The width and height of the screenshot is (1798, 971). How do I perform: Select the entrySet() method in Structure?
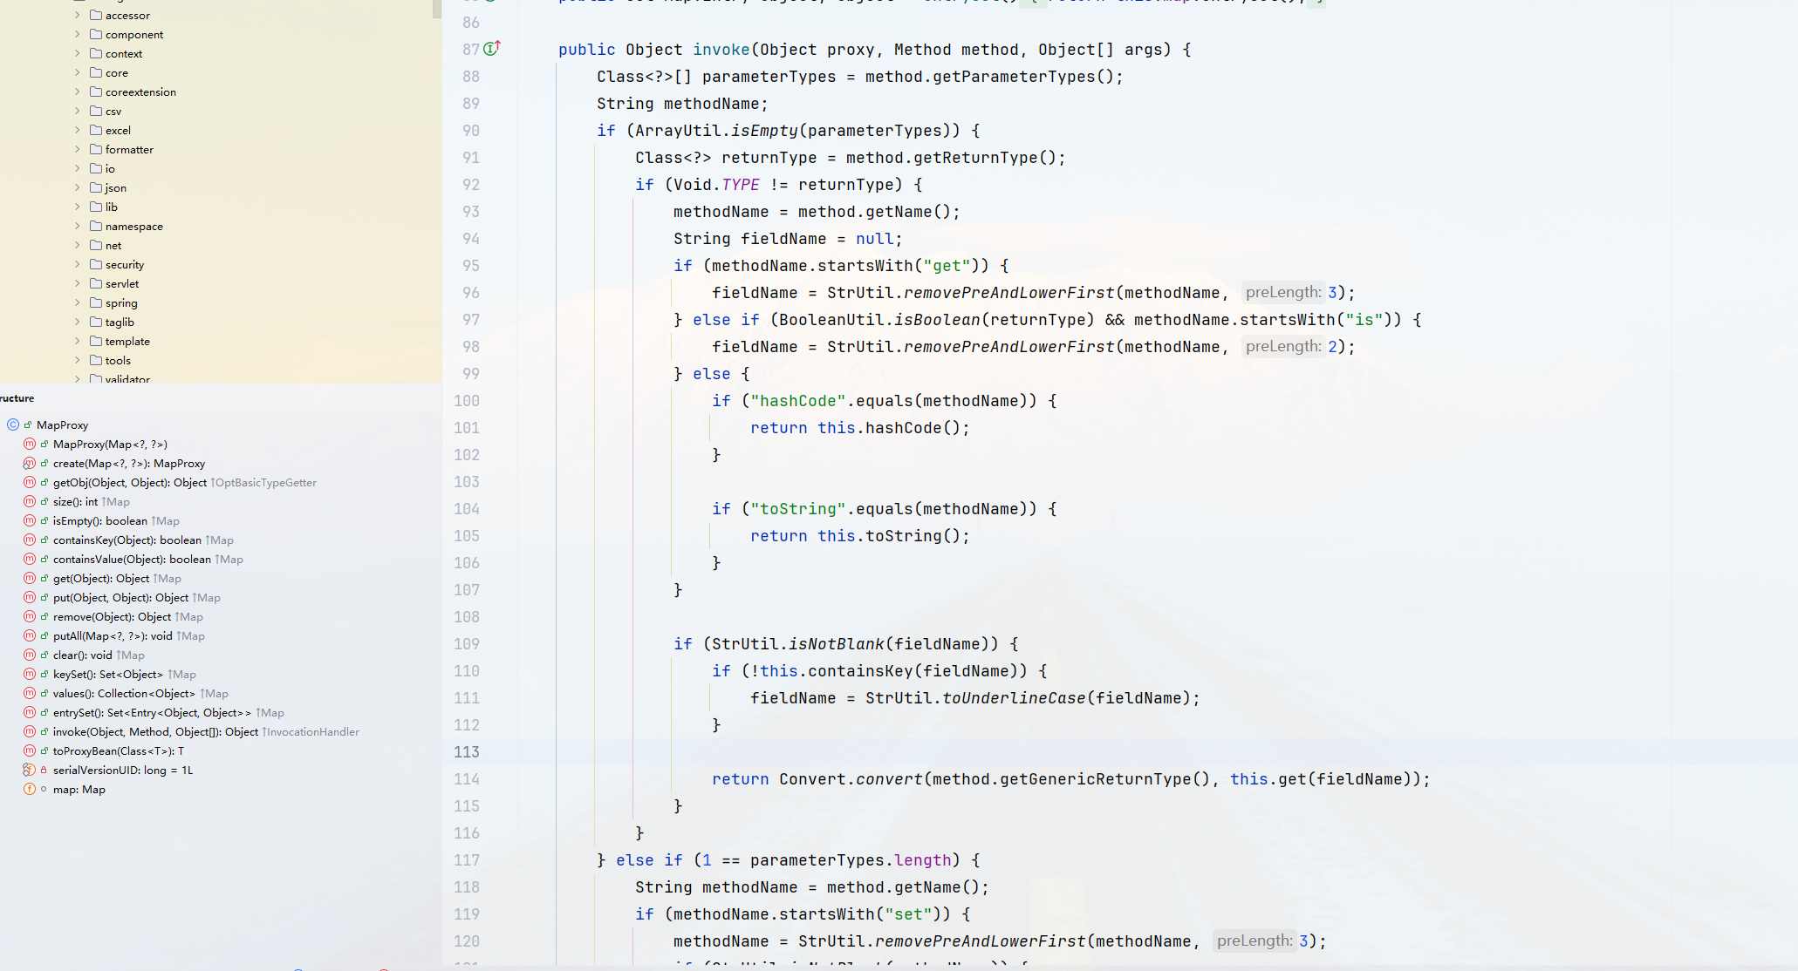pyautogui.click(x=152, y=712)
